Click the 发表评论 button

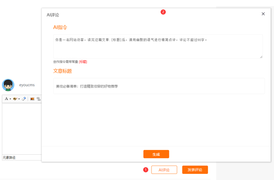195,170
